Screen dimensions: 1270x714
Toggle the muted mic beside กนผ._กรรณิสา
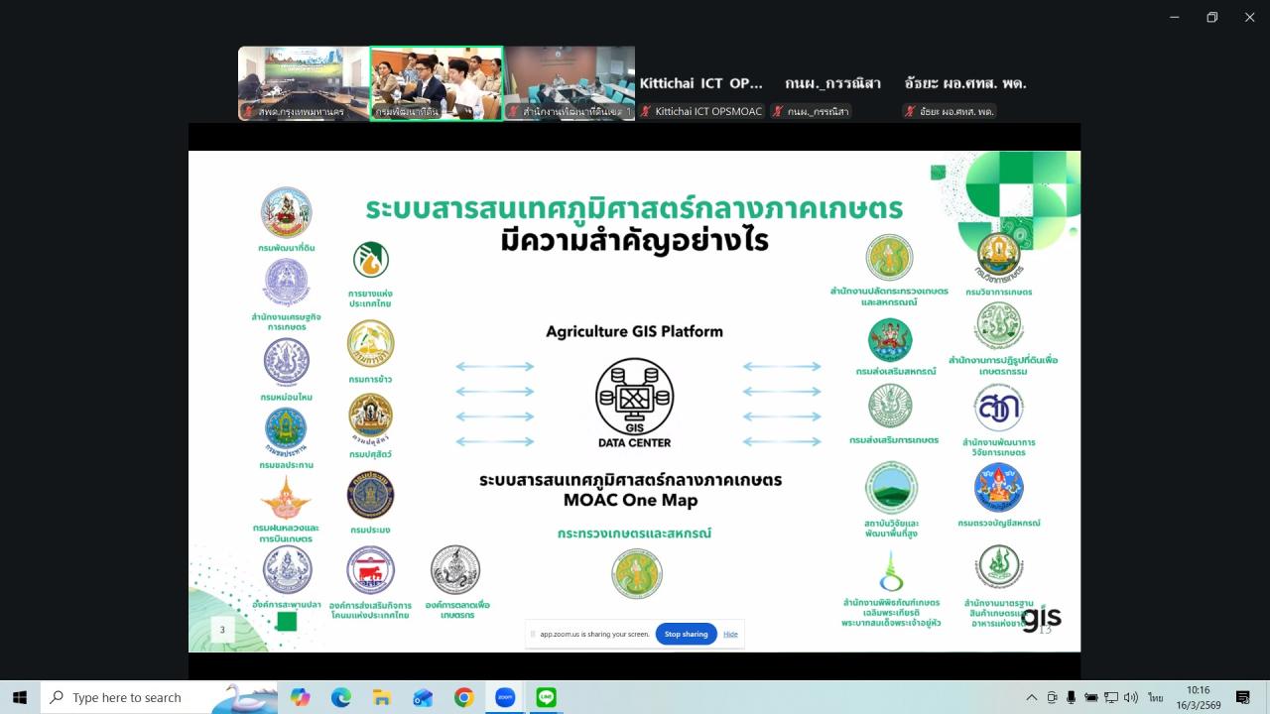click(779, 111)
